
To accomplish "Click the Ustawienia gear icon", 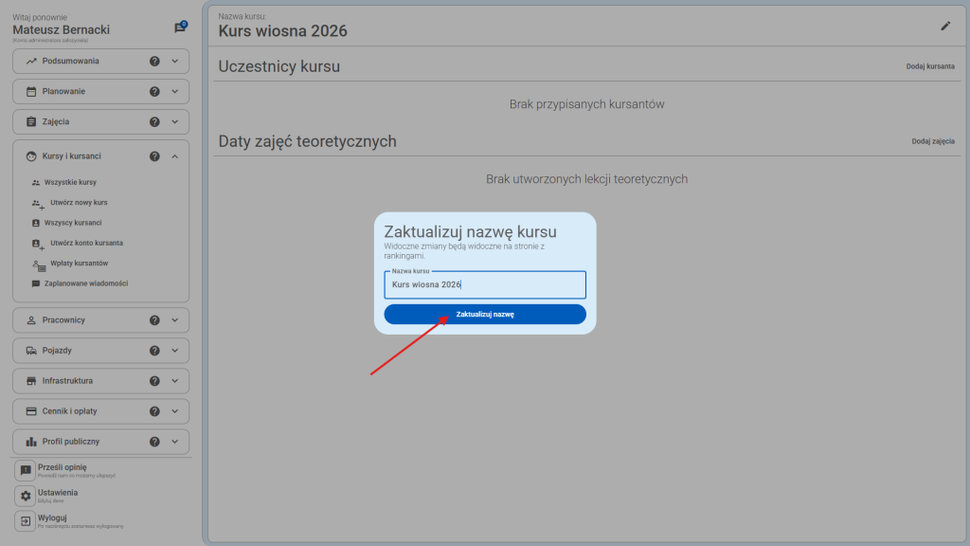I will [x=26, y=496].
